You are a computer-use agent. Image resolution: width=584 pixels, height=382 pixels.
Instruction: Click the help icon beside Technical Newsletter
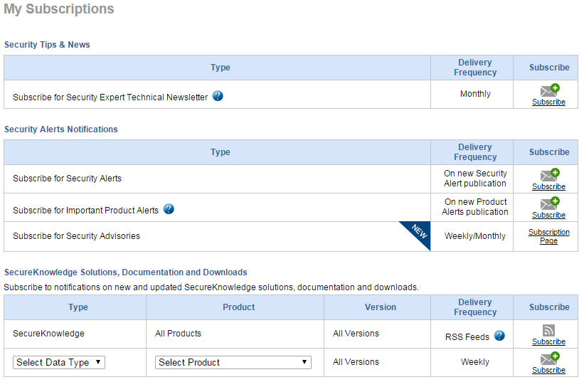(218, 96)
